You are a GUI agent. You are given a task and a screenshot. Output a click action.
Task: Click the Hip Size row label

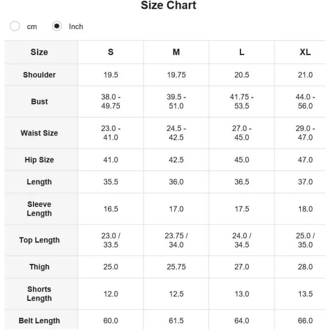click(40, 159)
